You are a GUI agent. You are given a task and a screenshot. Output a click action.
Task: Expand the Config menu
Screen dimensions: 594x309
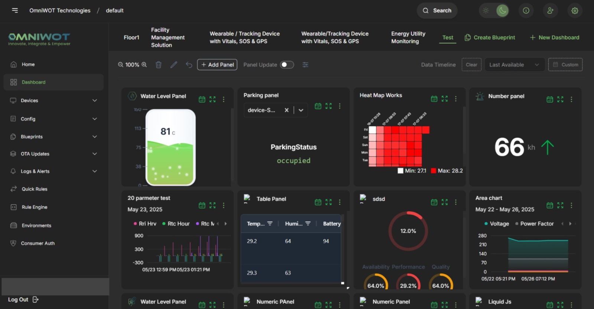coord(53,119)
